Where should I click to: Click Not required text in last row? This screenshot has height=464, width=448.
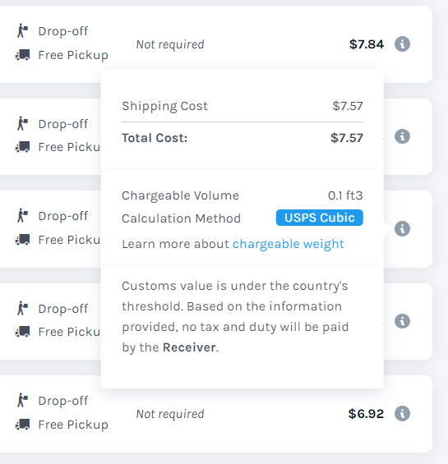[x=170, y=414]
